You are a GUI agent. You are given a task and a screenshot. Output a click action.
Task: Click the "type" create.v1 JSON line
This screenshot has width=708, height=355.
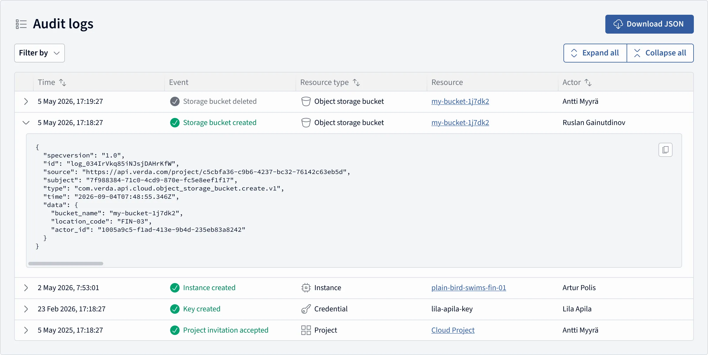(163, 188)
